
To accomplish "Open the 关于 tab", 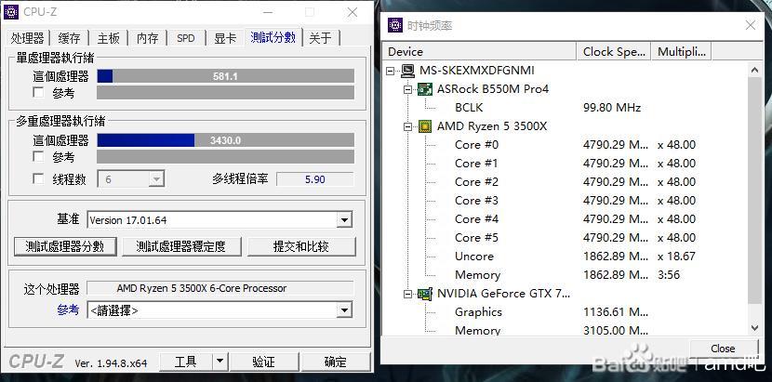I will (321, 38).
